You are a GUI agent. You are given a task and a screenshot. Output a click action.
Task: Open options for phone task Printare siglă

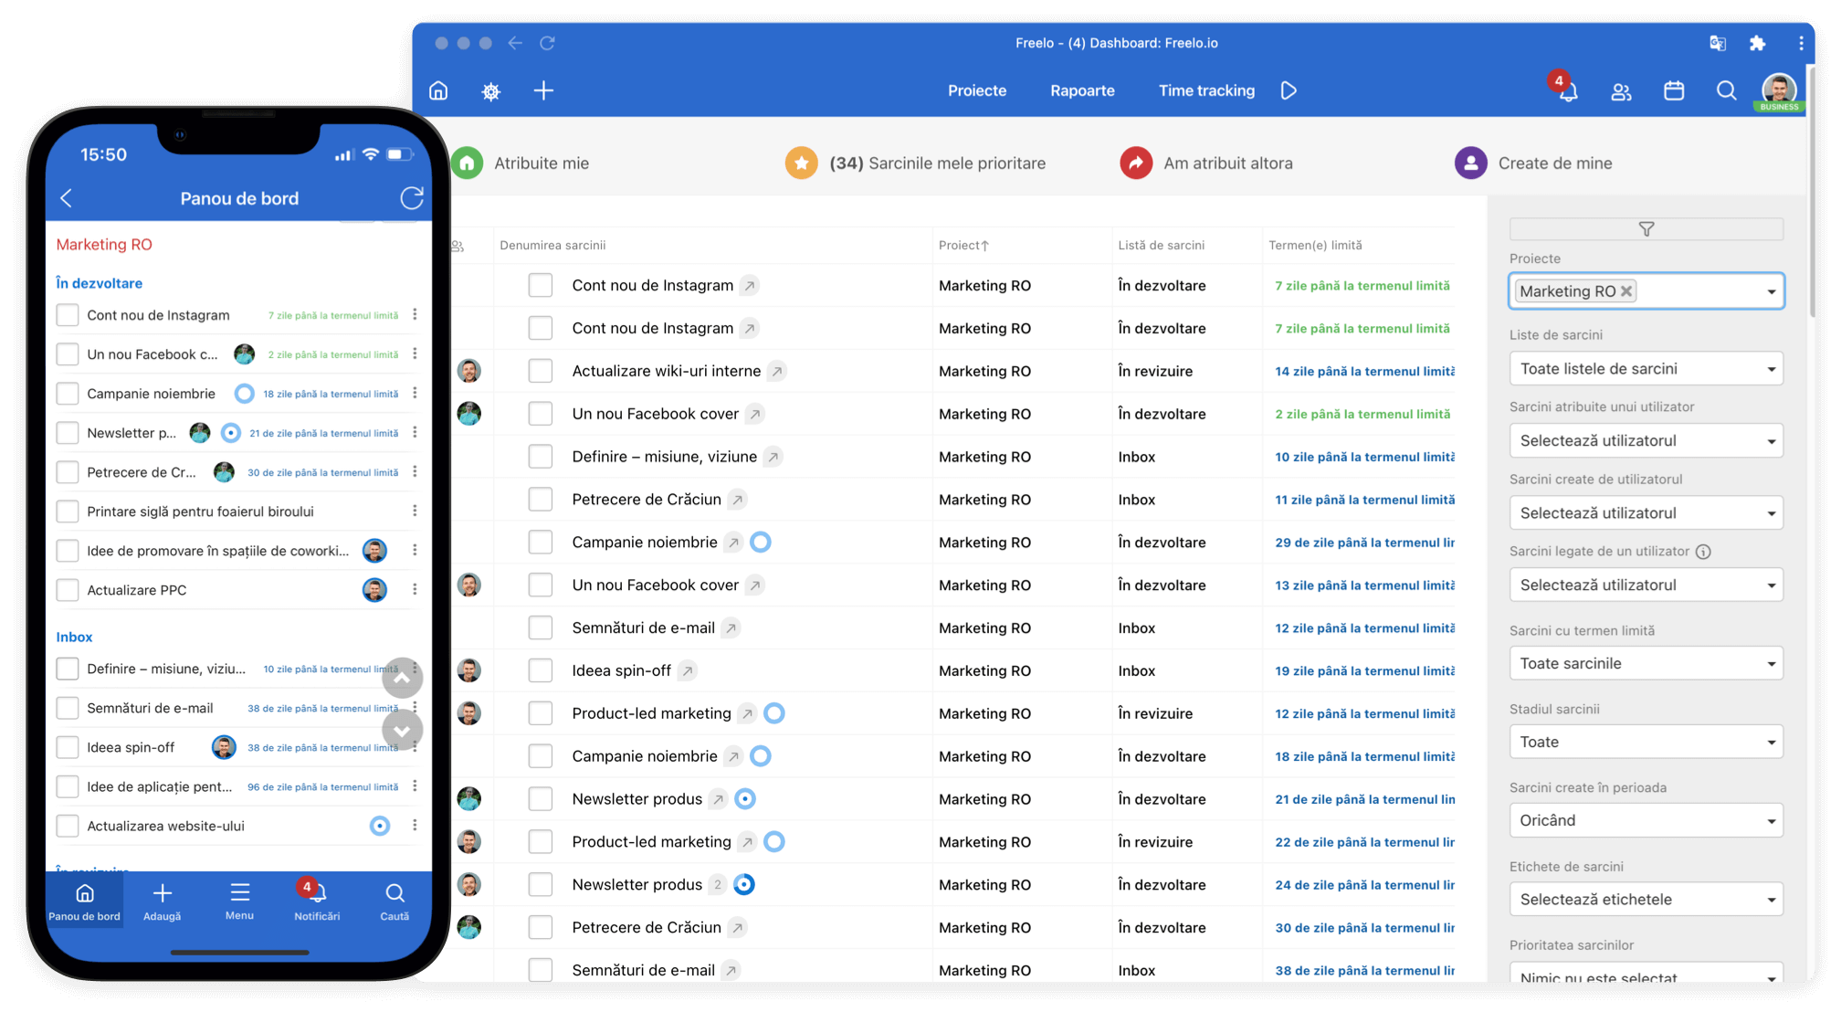point(415,511)
